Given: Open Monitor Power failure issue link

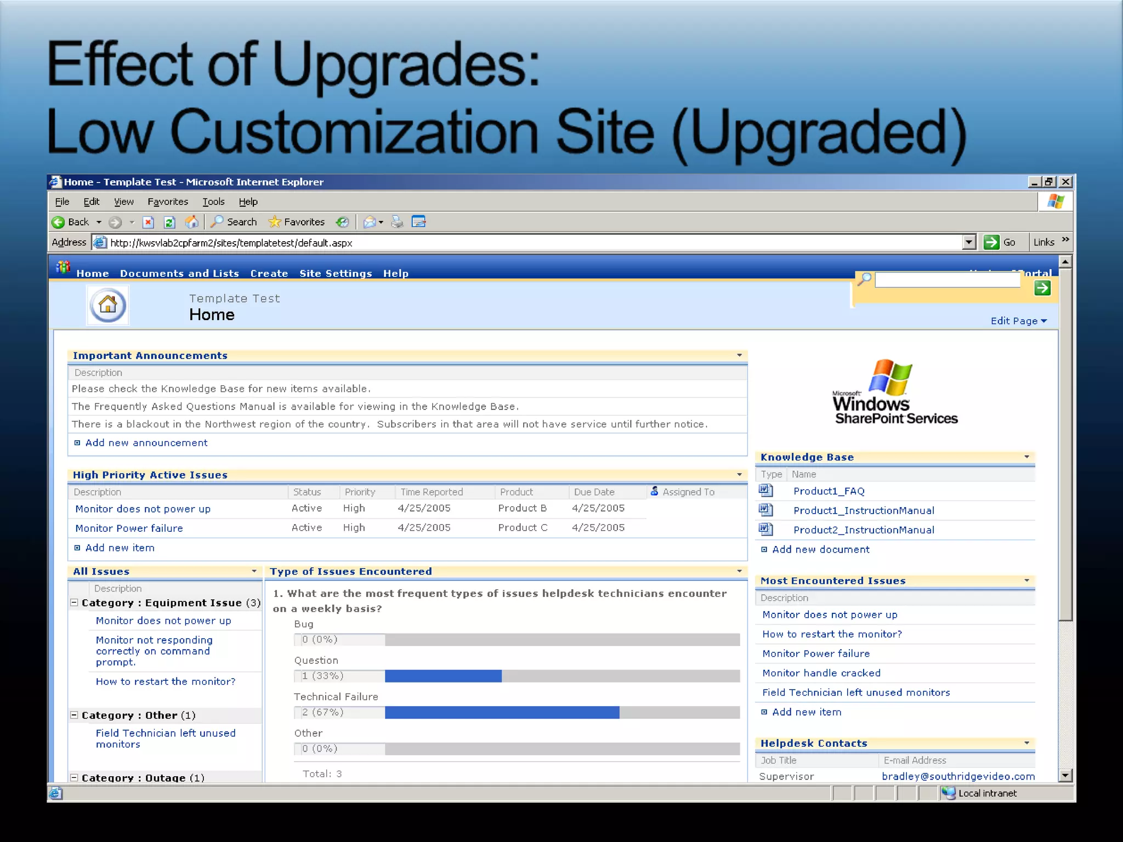Looking at the screenshot, I should (129, 528).
